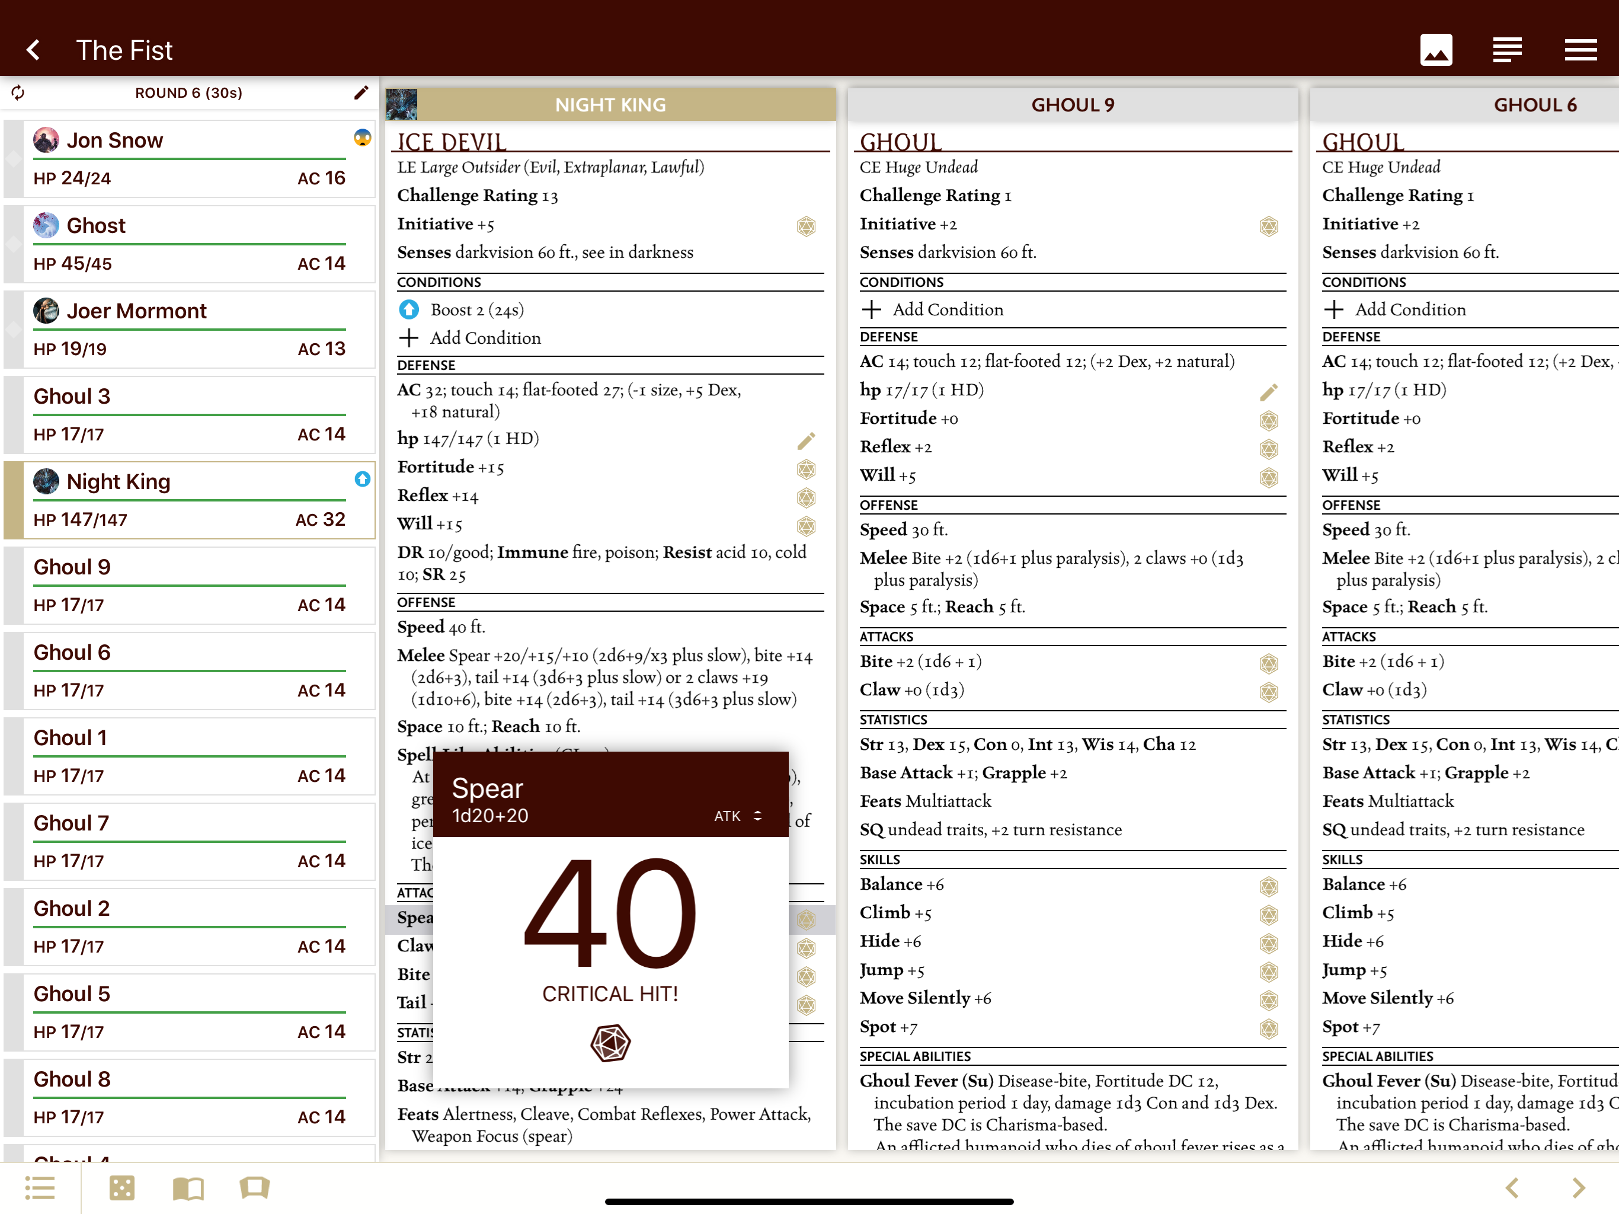Select Ghoul 3 in initiative list
The height and width of the screenshot is (1214, 1619).
click(190, 415)
